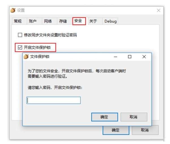Click 确定 at bottom of 设置 window
This screenshot has width=170, height=144.
pos(116,130)
